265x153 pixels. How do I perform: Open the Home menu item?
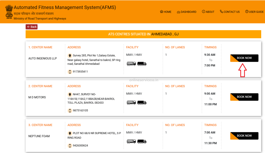click(166, 12)
